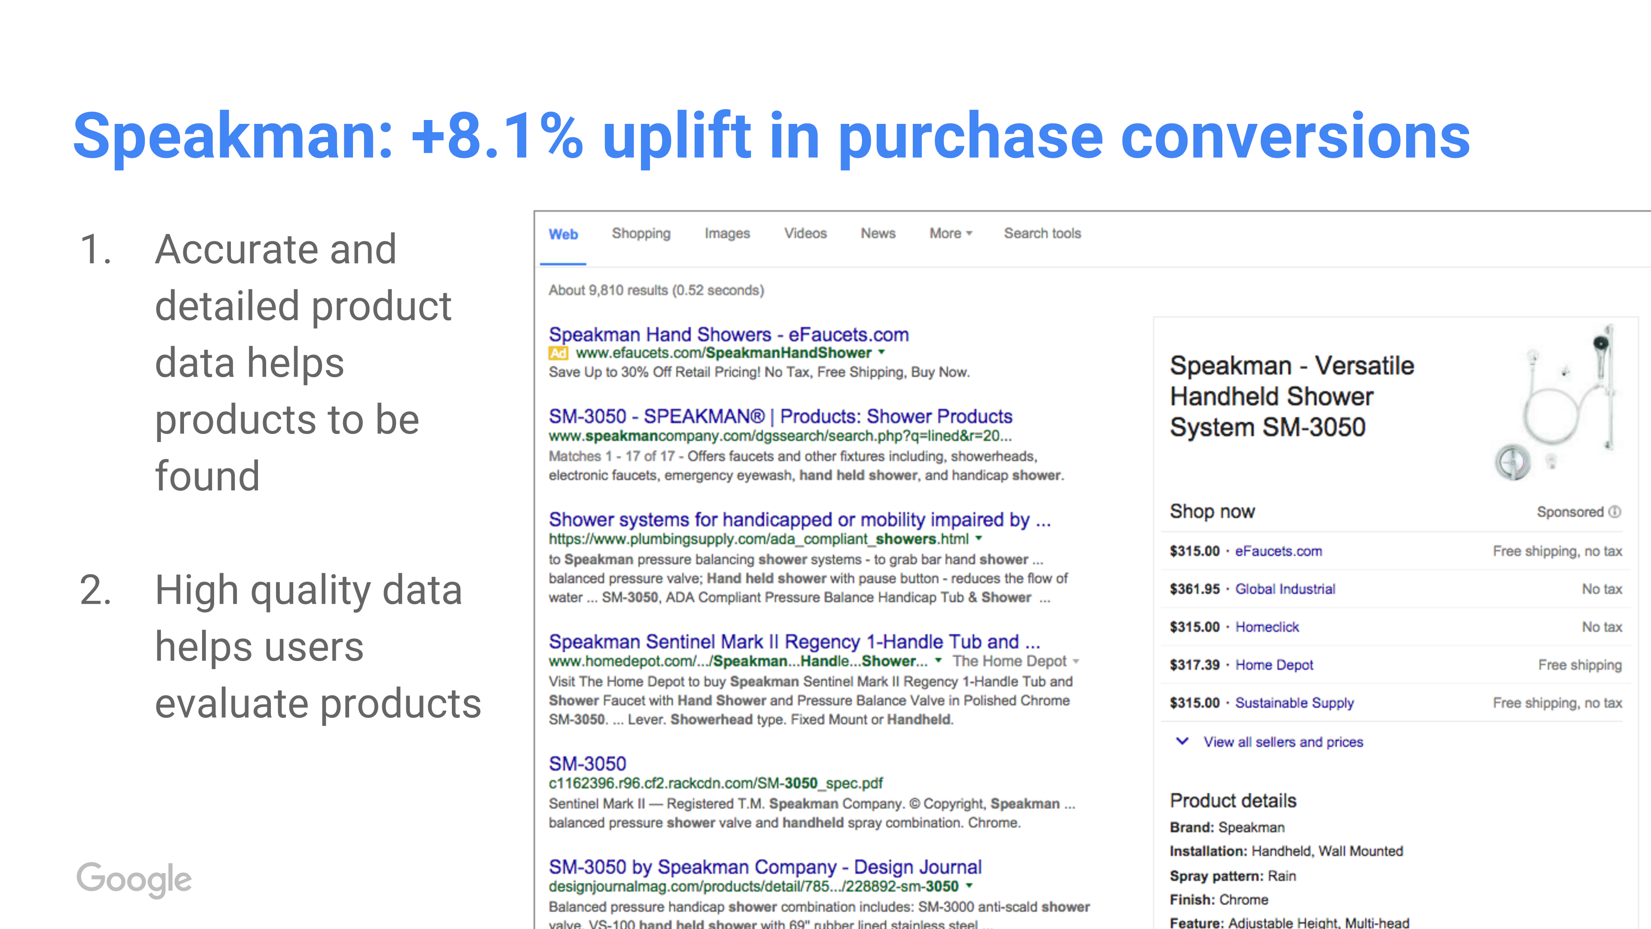Click the 'Product details' heading
This screenshot has height=929, width=1651.
(x=1233, y=800)
